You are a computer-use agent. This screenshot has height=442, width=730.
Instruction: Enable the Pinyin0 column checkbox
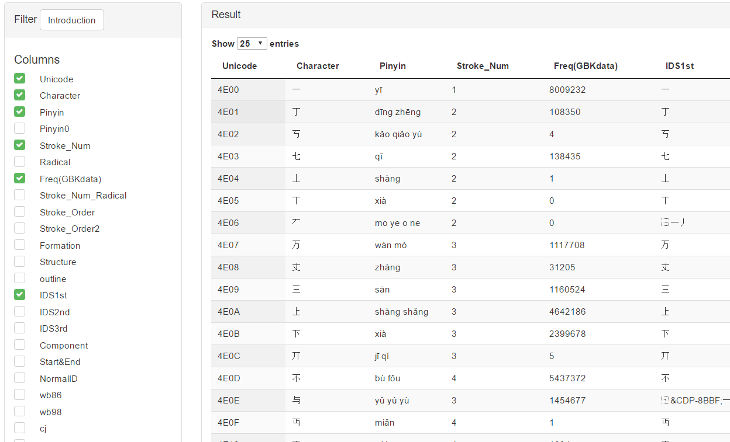[x=20, y=128]
